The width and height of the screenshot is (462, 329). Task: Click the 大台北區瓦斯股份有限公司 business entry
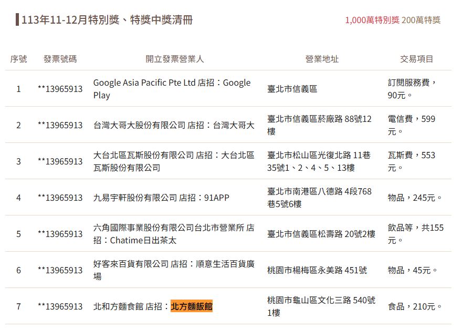point(173,161)
